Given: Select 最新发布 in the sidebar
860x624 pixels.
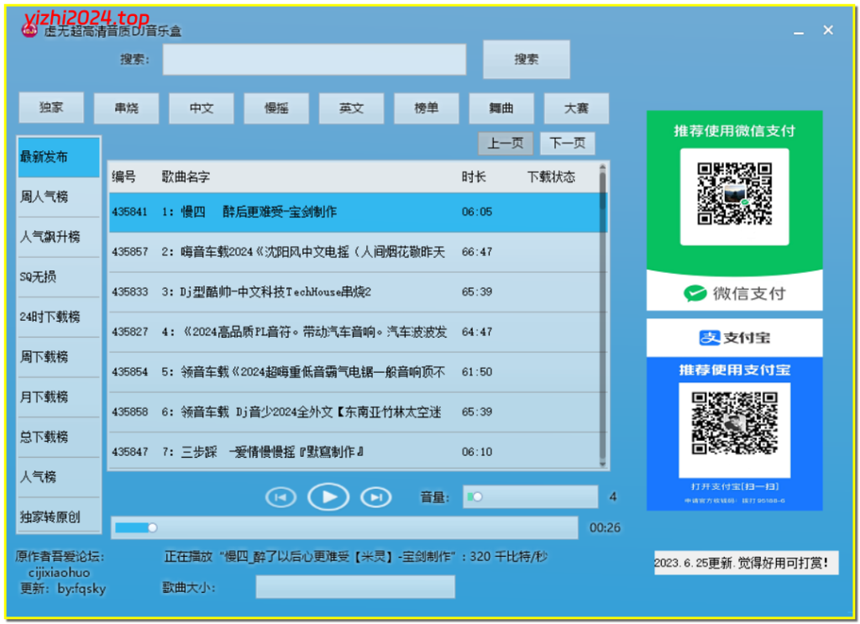Looking at the screenshot, I should pyautogui.click(x=59, y=157).
